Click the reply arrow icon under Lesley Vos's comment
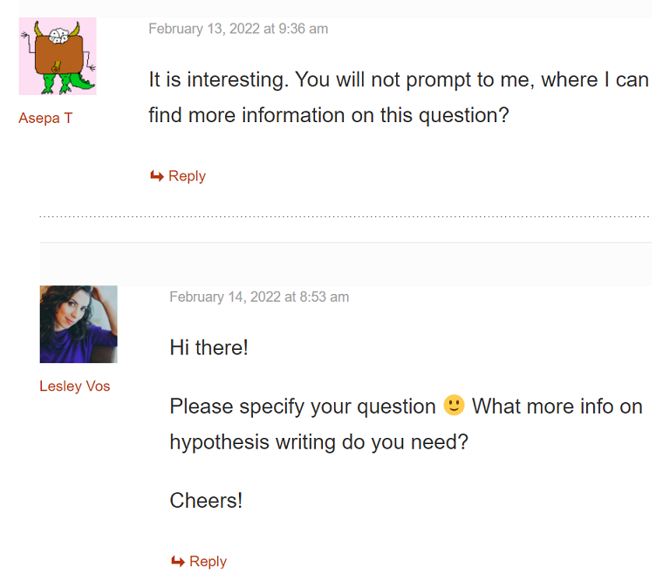 (178, 561)
